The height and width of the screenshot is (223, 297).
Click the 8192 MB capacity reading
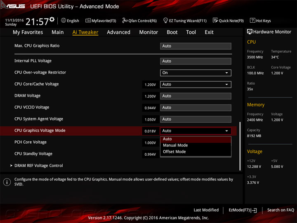pyautogui.click(x=254, y=136)
